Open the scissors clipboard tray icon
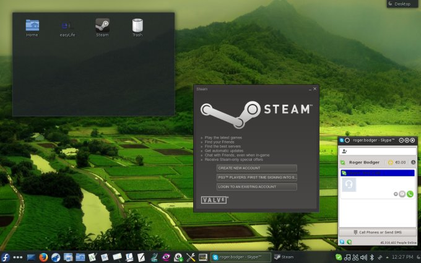The height and width of the screenshot is (263, 421). pos(355,257)
